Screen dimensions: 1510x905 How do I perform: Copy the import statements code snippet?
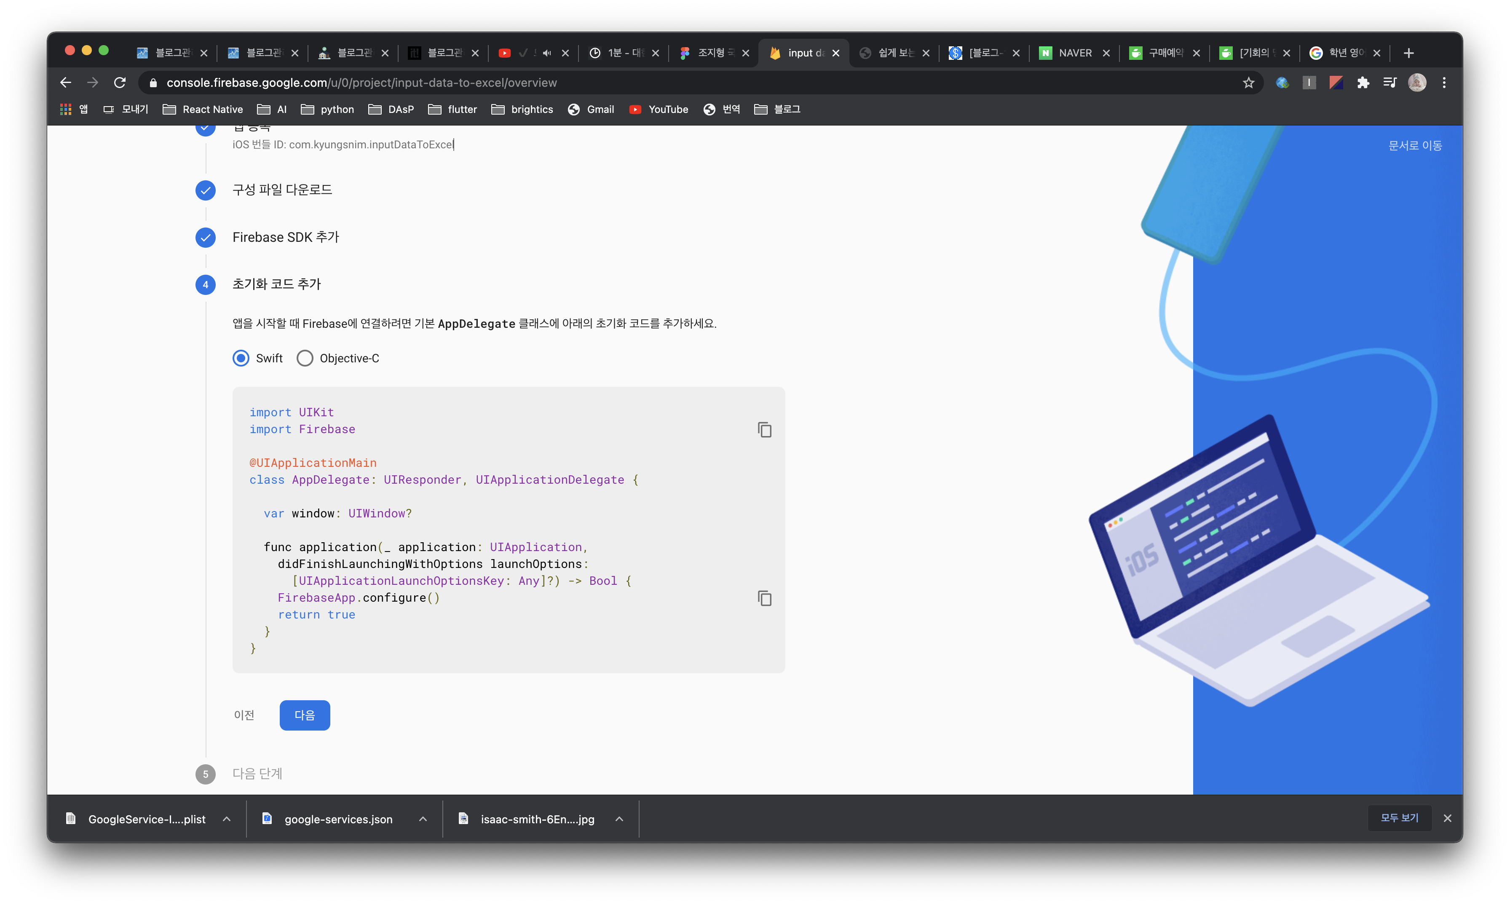click(764, 430)
